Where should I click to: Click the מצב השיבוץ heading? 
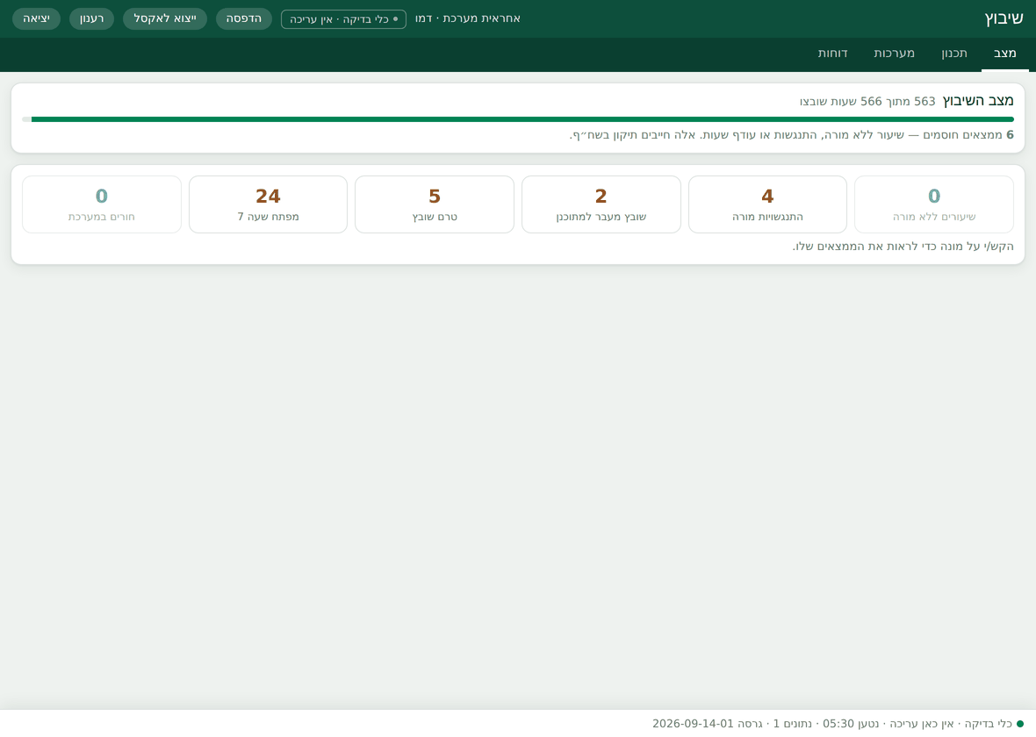click(x=978, y=100)
